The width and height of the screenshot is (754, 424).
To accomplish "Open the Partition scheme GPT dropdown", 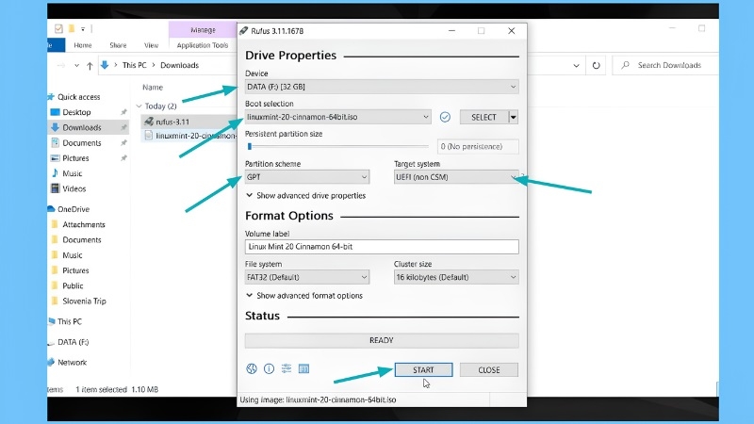I will (x=307, y=177).
